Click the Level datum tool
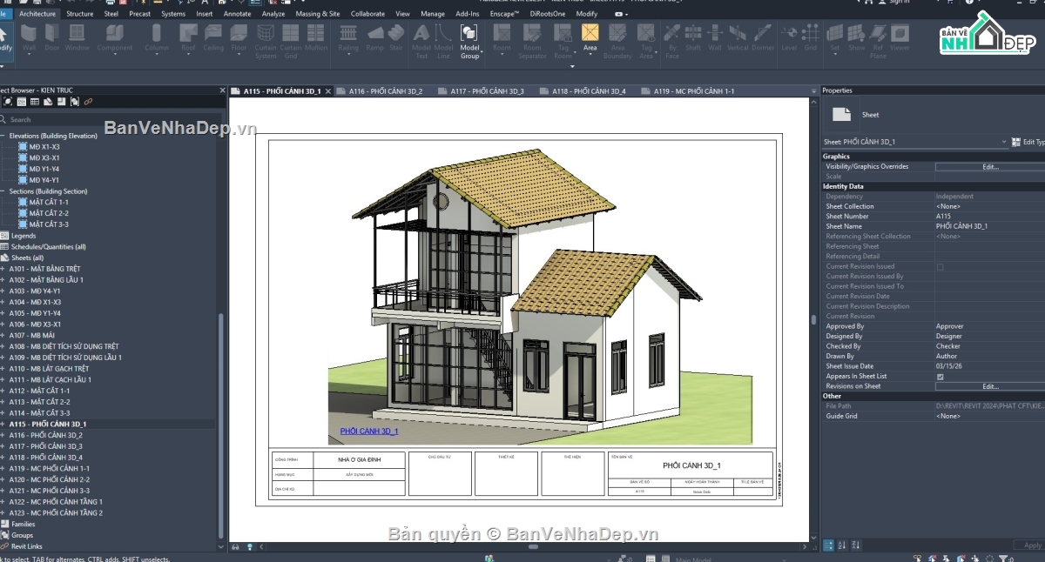This screenshot has height=562, width=1045. point(788,37)
